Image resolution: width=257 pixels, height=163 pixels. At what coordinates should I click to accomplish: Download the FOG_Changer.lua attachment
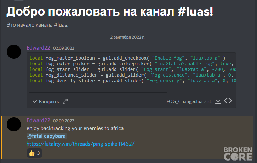pyautogui.click(x=218, y=101)
